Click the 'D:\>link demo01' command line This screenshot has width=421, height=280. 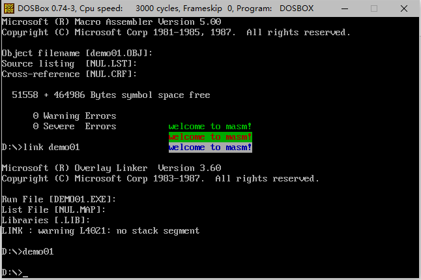pos(41,147)
